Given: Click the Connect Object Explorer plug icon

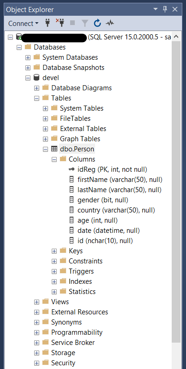Looking at the screenshot, I should pos(48,23).
